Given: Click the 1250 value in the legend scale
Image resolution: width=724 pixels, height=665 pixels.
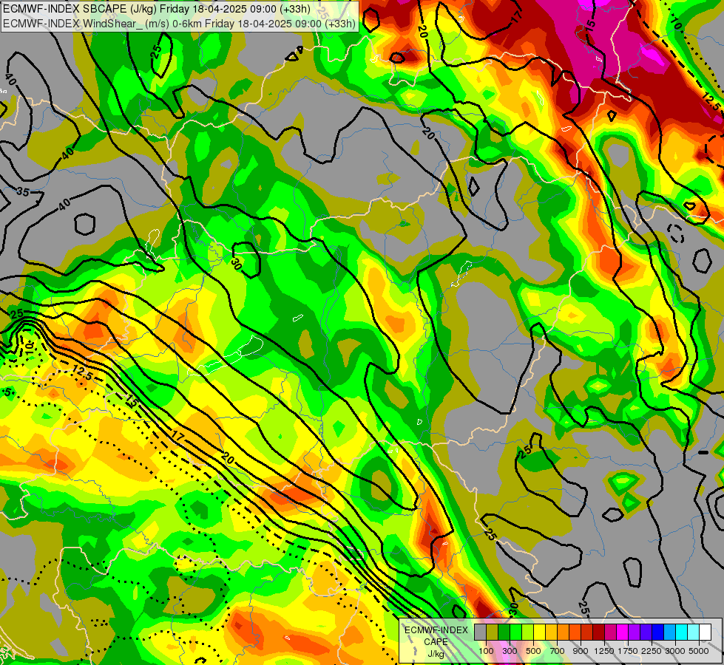Looking at the screenshot, I should [604, 651].
